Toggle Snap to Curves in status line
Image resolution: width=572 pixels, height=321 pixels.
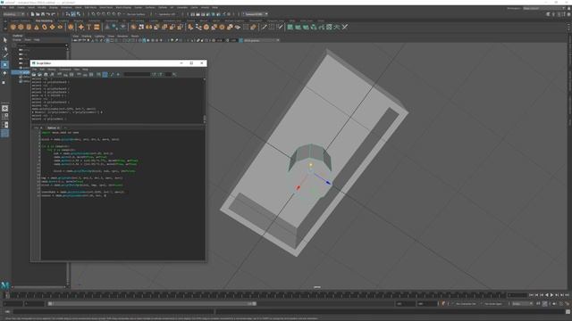[x=98, y=14]
